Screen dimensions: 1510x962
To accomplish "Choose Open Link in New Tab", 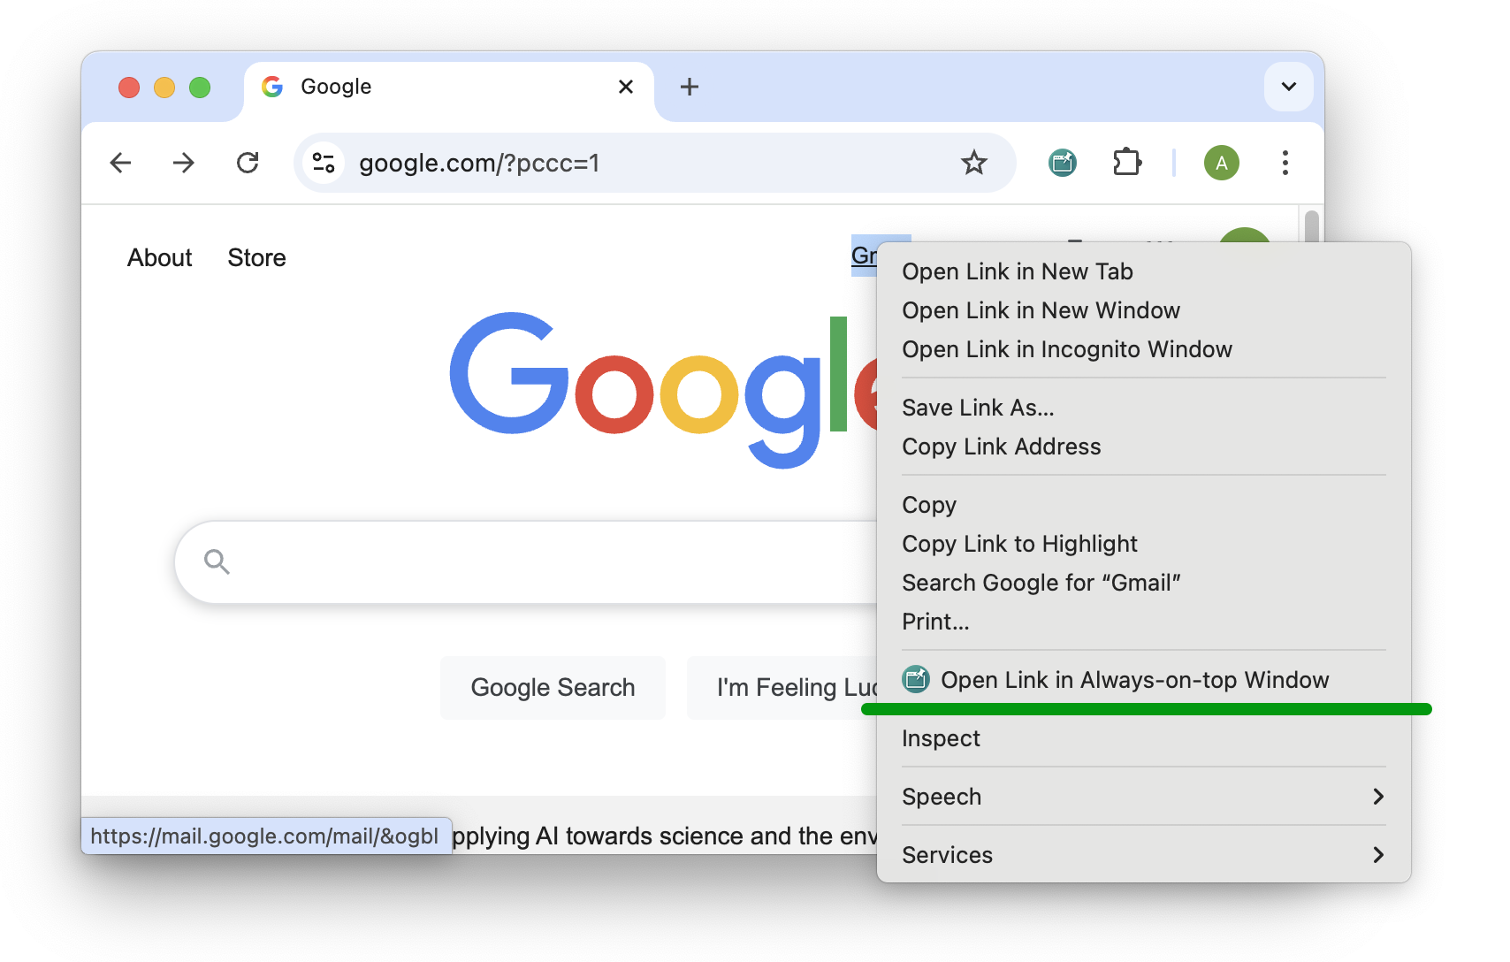I will pos(1017,271).
